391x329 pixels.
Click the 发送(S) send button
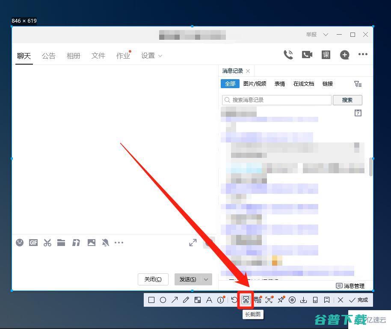pyautogui.click(x=188, y=279)
